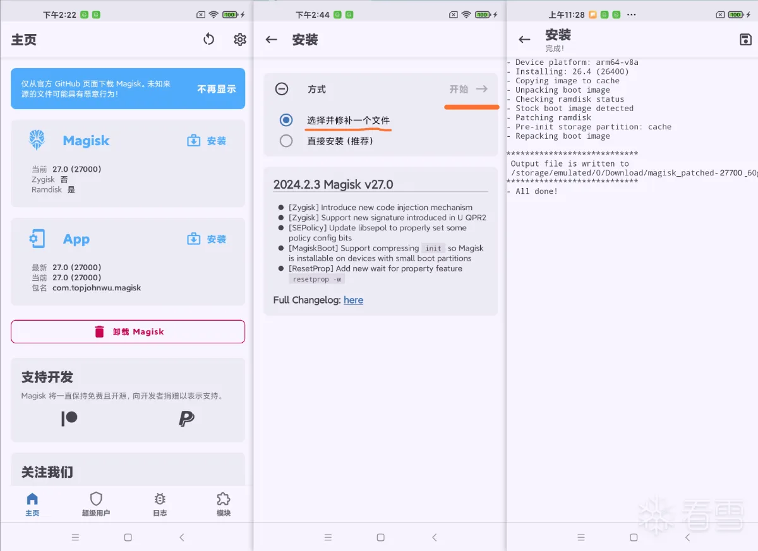Tap the Wi-Fi status icon in left phone

click(x=214, y=15)
